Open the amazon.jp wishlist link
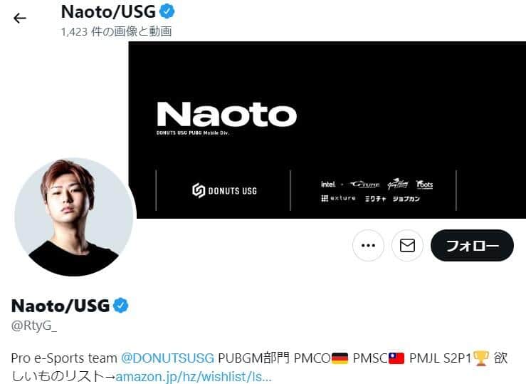Image resolution: width=526 pixels, height=384 pixels. (193, 376)
